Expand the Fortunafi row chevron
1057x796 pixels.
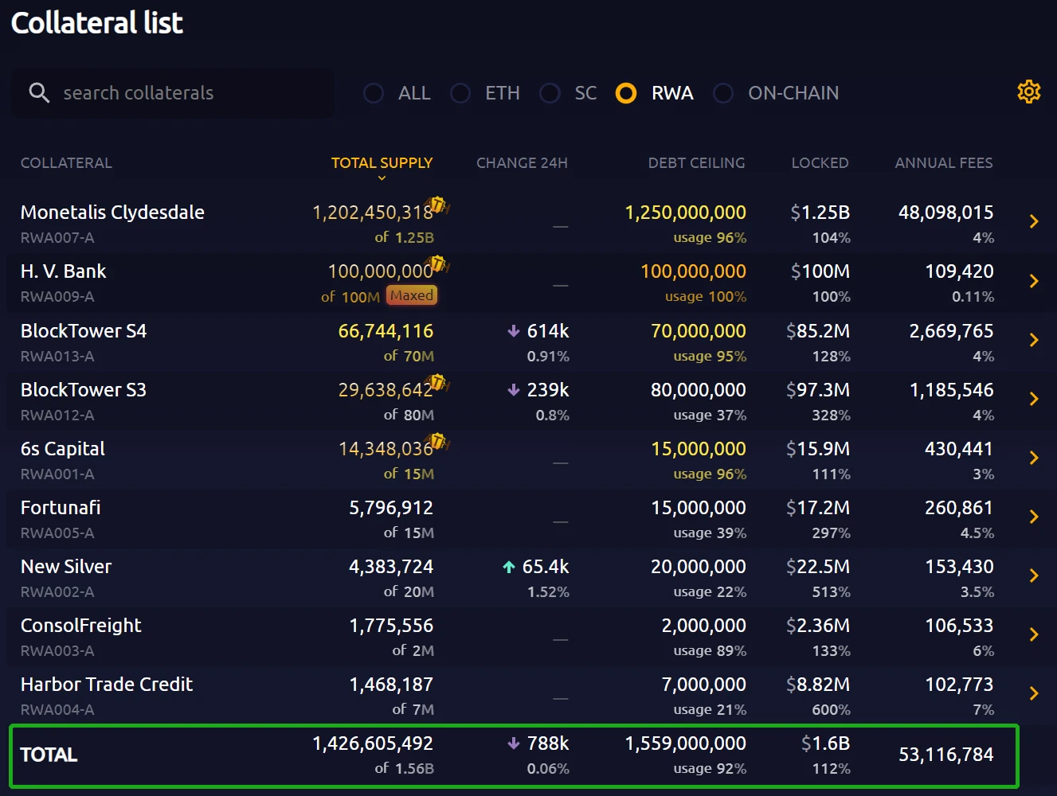(1033, 517)
